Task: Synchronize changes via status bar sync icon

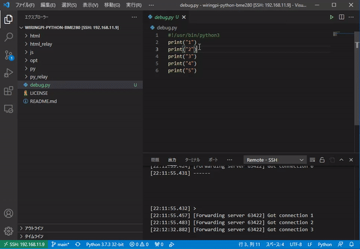Action: [78, 244]
